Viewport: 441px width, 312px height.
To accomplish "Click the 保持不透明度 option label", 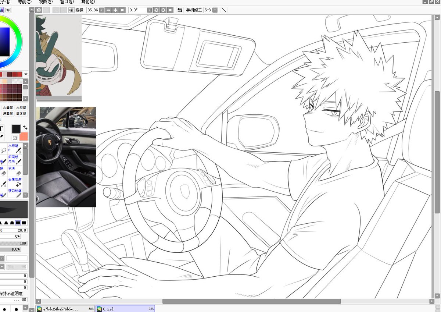I will point(11,294).
